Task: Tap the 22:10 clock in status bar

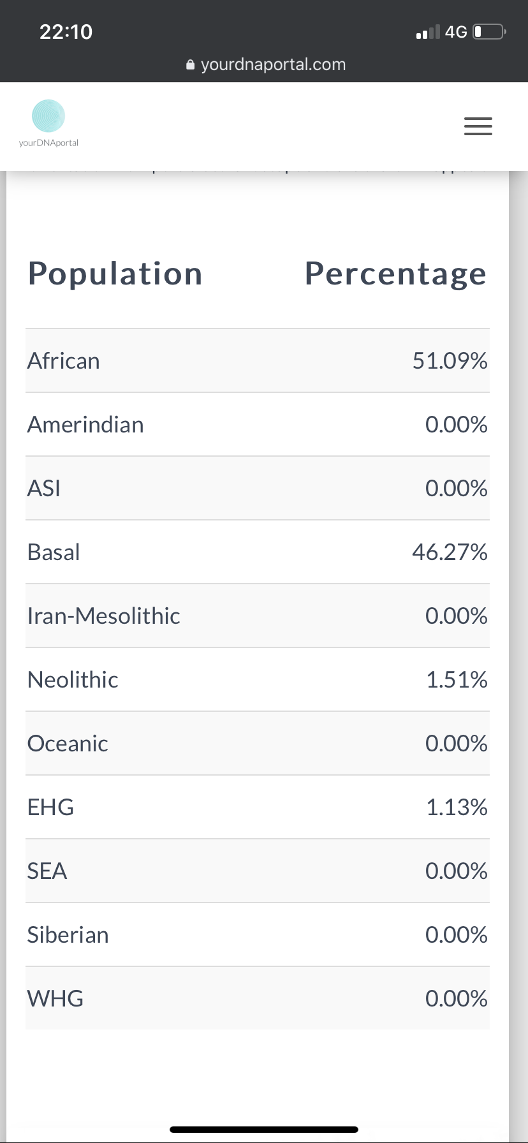Action: [66, 31]
